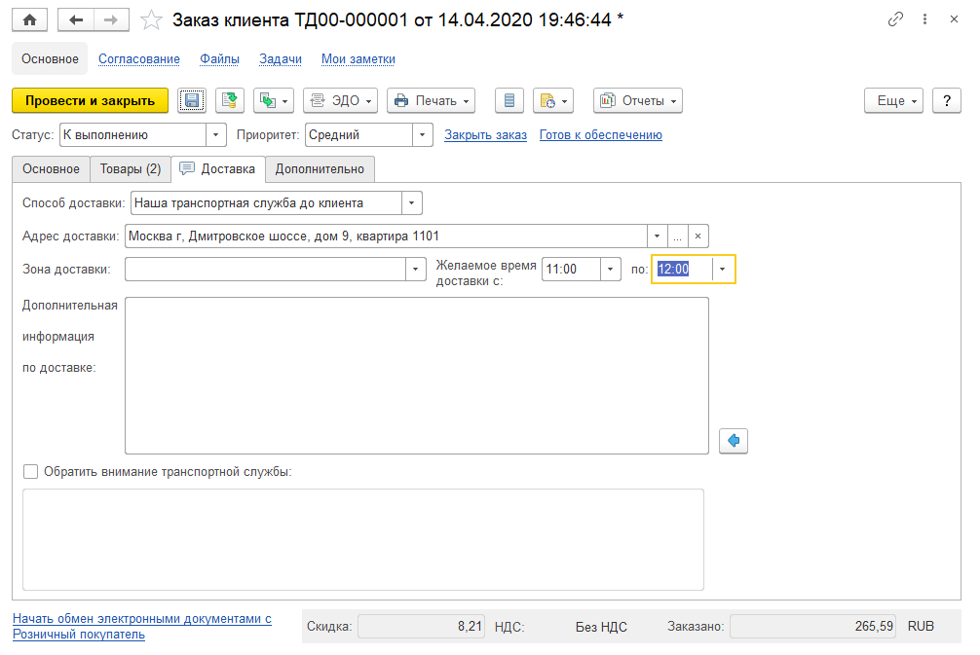Screen dimensions: 980x655
Task: Expand the Статус dropdown
Action: tap(215, 135)
